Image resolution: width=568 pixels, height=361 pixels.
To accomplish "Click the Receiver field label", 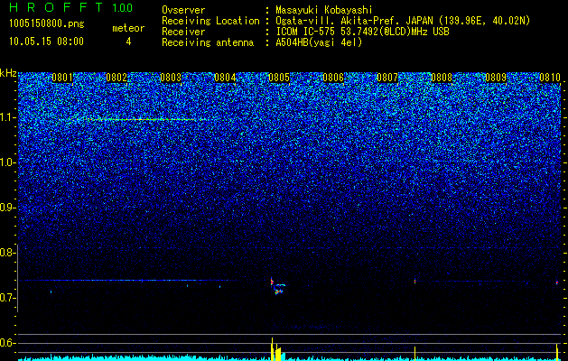I will (x=183, y=32).
